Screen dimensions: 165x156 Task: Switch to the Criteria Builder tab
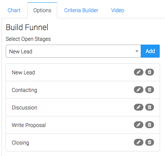[81, 10]
